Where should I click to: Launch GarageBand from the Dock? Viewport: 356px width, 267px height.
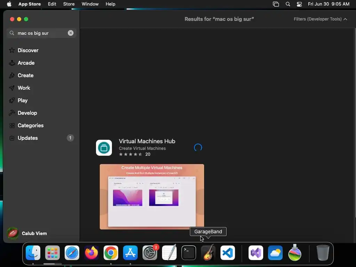click(x=208, y=253)
